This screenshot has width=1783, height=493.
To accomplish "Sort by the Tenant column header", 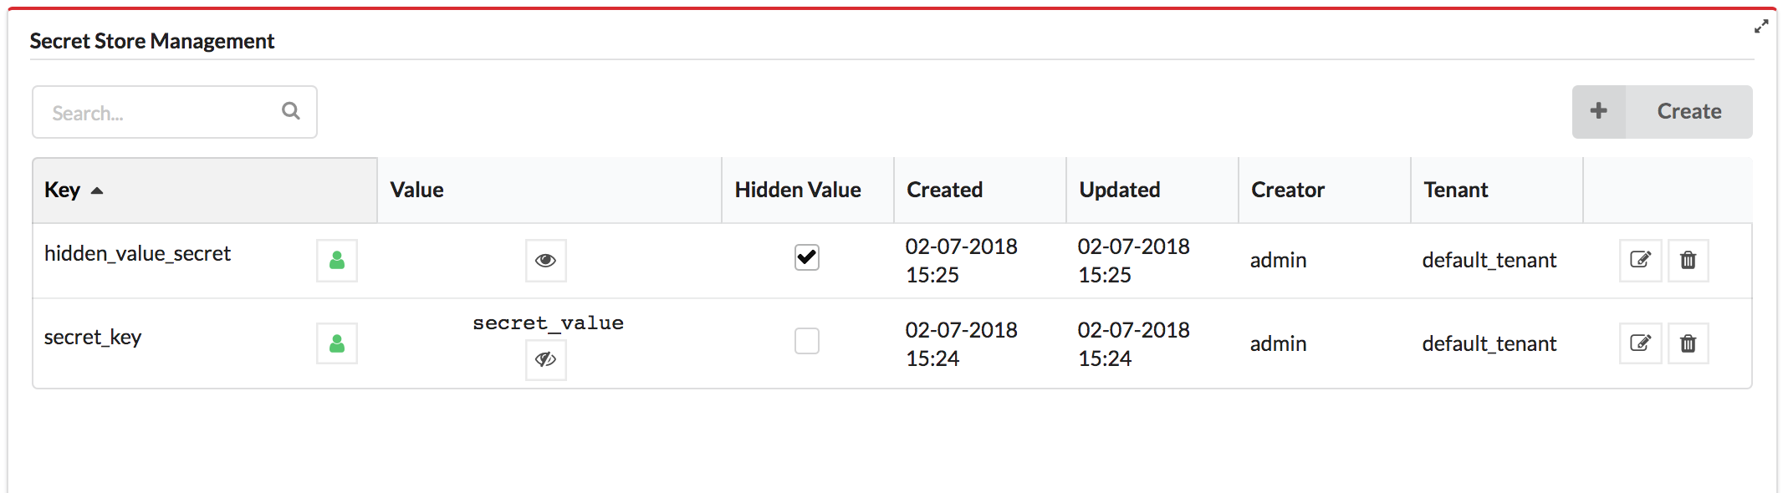I will [x=1456, y=190].
